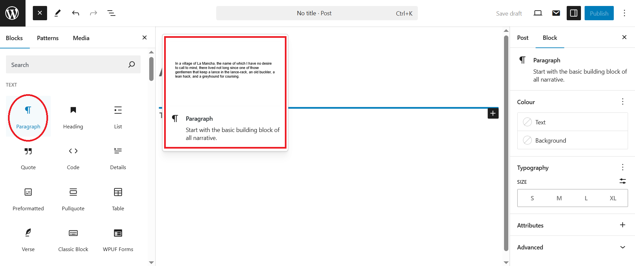Image resolution: width=635 pixels, height=266 pixels.
Task: Open the envelope newsletter icon
Action: tap(556, 13)
